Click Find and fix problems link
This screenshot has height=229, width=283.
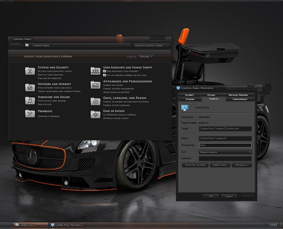(x=50, y=78)
